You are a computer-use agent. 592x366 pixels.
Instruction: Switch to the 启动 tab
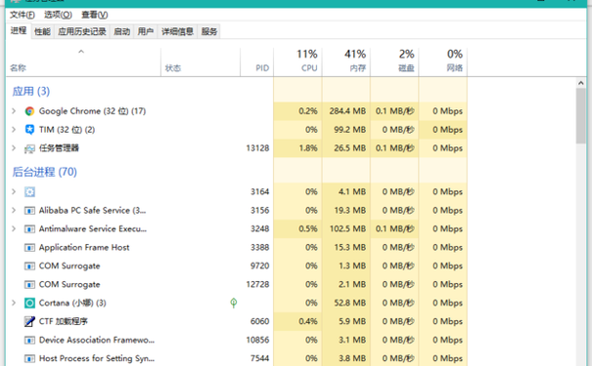click(121, 31)
